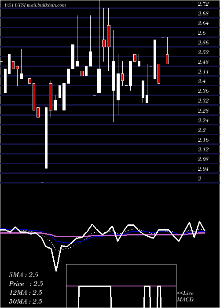Screen dimensions: 220x308
Task: Click the 2.12 price axis label
Action: click(x=203, y=150)
